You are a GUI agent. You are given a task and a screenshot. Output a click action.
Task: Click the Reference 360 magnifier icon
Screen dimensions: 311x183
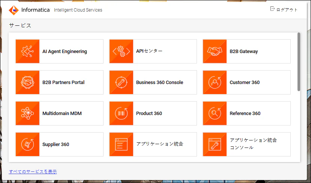215,113
